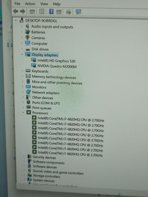Click the blue Help question mark icon
Viewport: 148px width, 197px height.
pos(51,12)
